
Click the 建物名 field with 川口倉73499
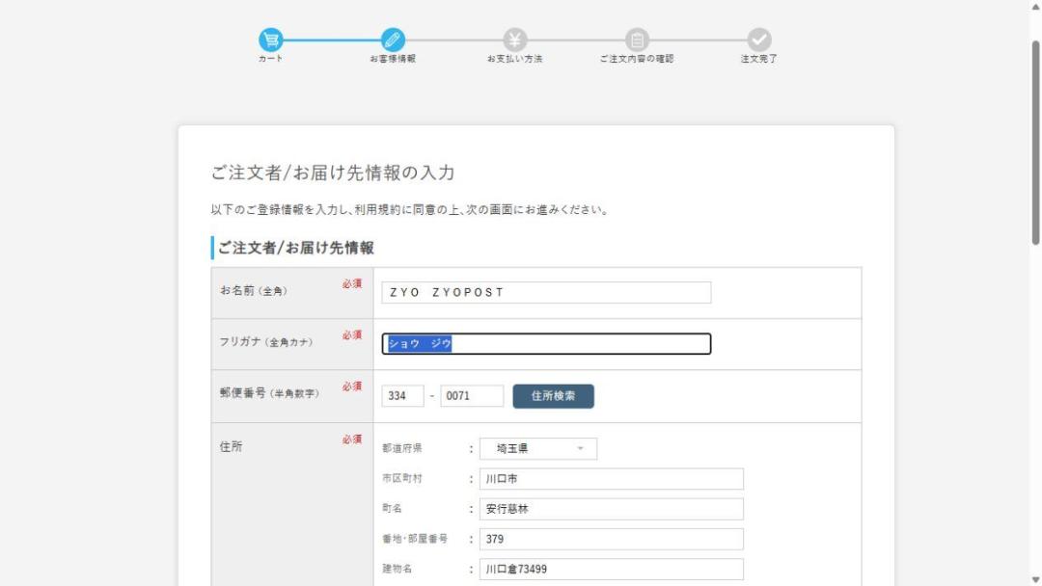(612, 570)
